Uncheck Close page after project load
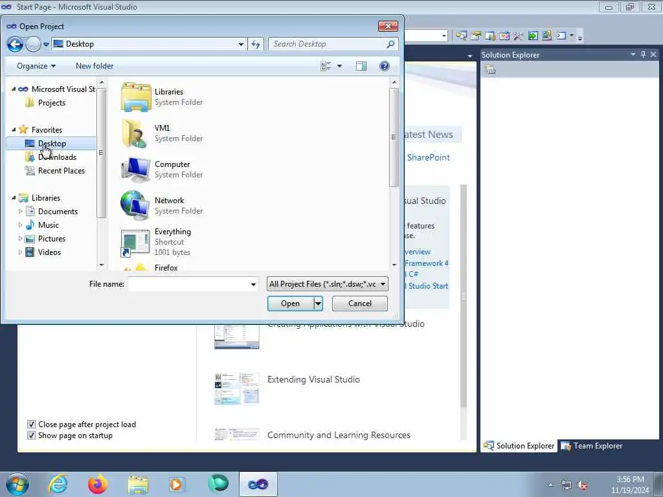Screen dimensions: 663x497 (x=31, y=425)
